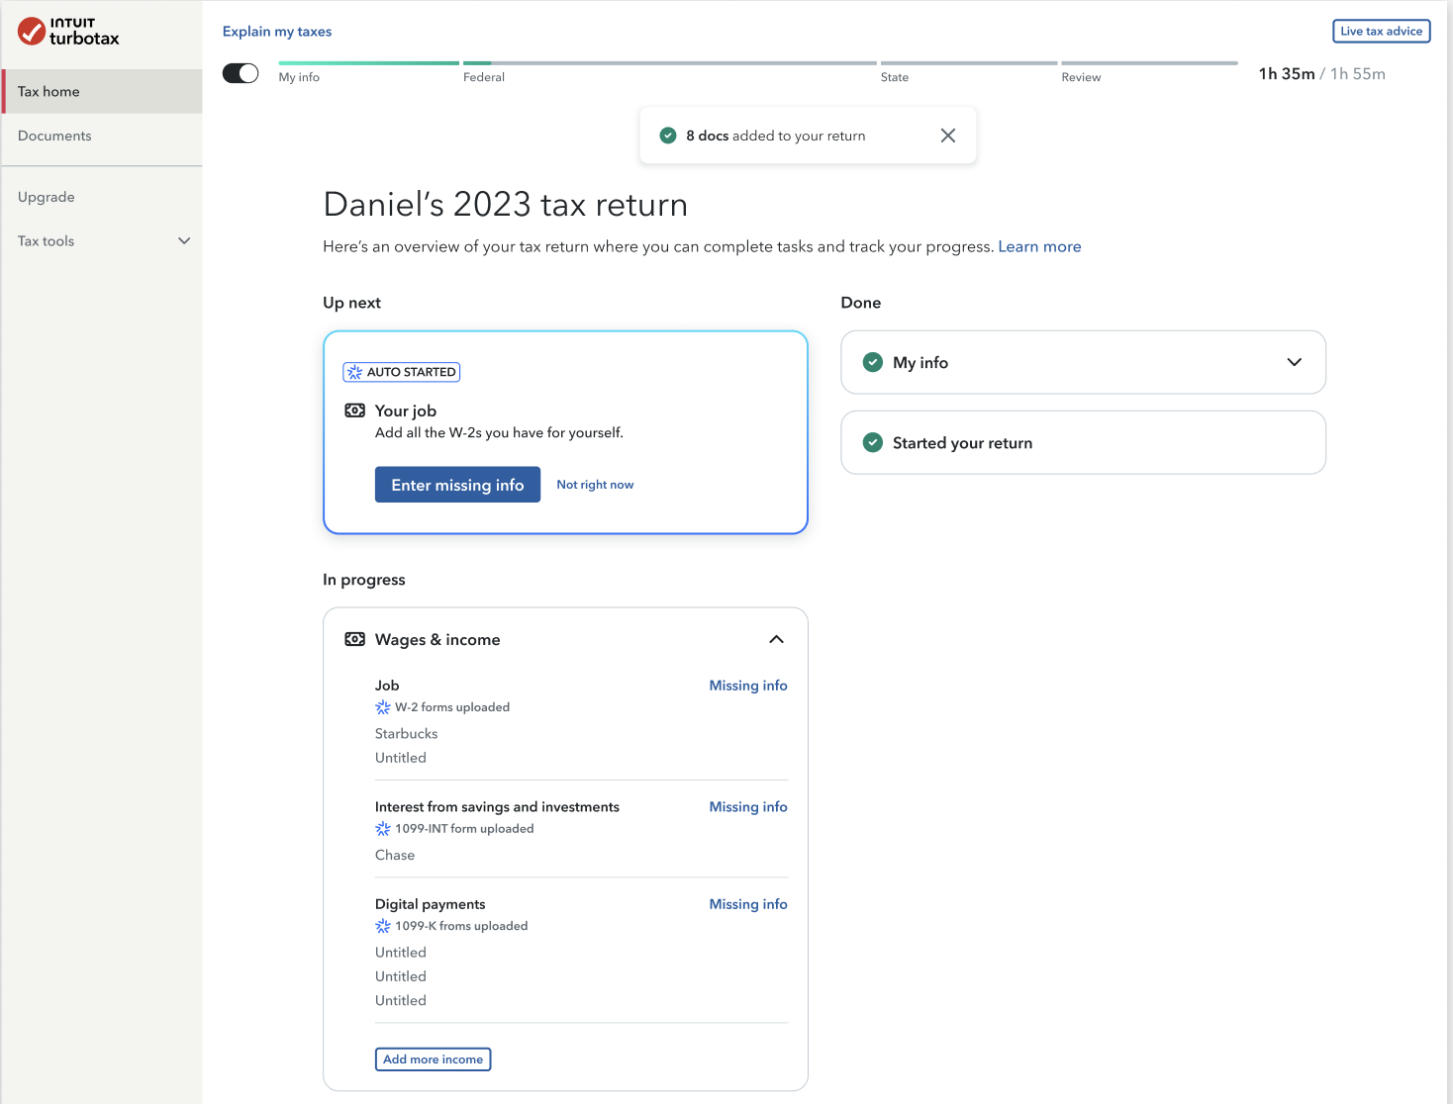The height and width of the screenshot is (1104, 1453).
Task: Go to the Federal progress step
Action: click(x=484, y=77)
